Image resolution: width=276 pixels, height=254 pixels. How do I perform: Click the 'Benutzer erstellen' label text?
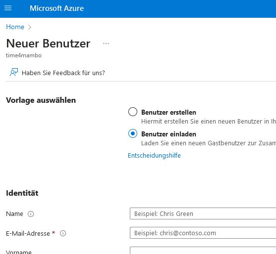(x=168, y=112)
